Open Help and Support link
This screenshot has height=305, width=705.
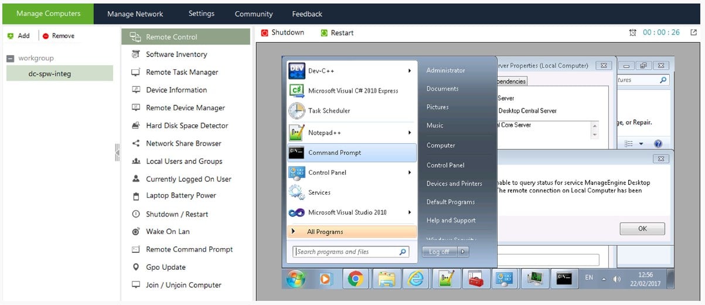click(451, 221)
